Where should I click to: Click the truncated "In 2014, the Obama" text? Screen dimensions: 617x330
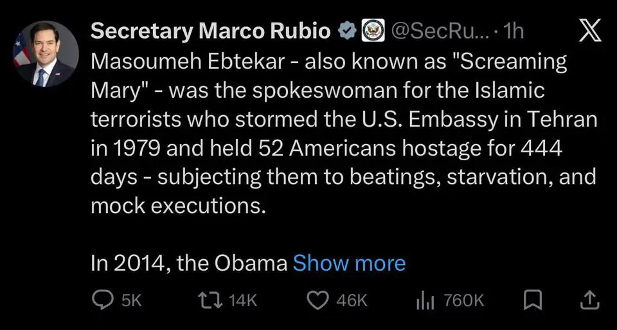tap(189, 263)
